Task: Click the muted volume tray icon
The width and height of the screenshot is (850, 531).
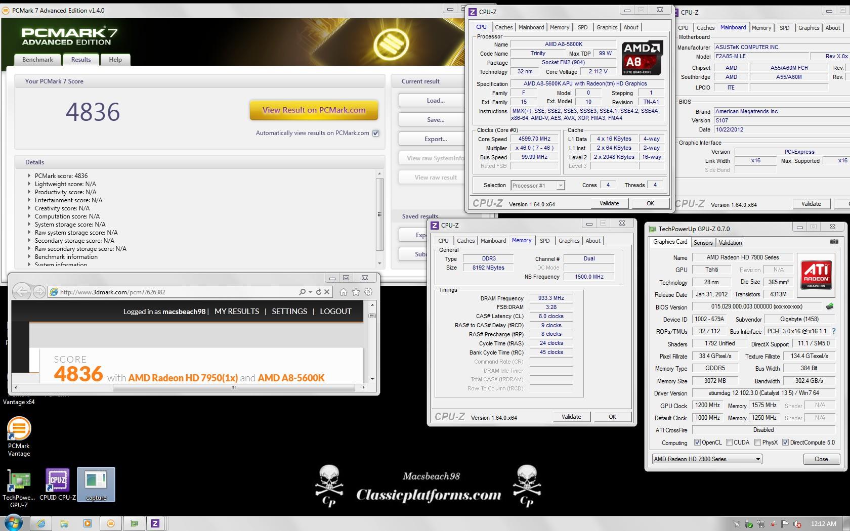Action: [797, 524]
